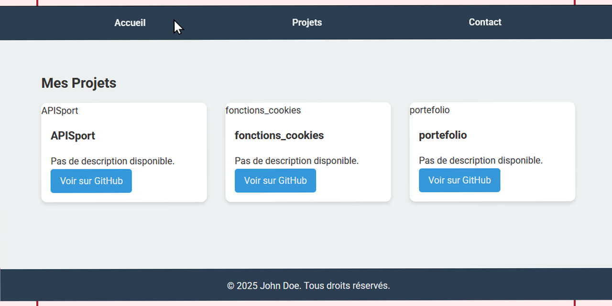The width and height of the screenshot is (612, 306).
Task: Open the Accueil navigation link
Action: tap(130, 22)
